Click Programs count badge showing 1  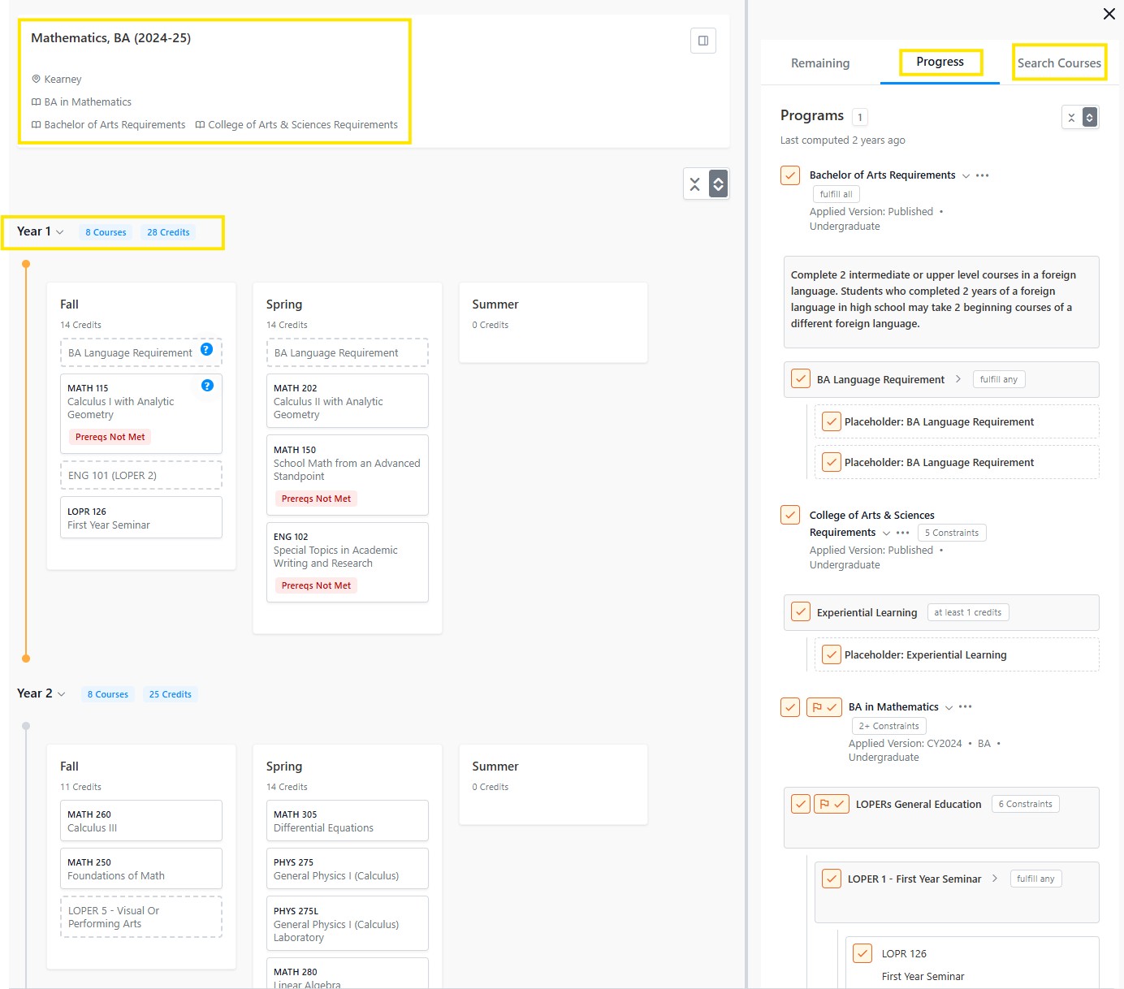point(860,117)
